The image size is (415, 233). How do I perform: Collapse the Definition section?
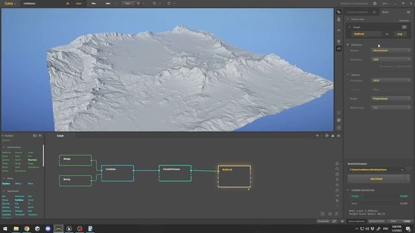click(348, 45)
